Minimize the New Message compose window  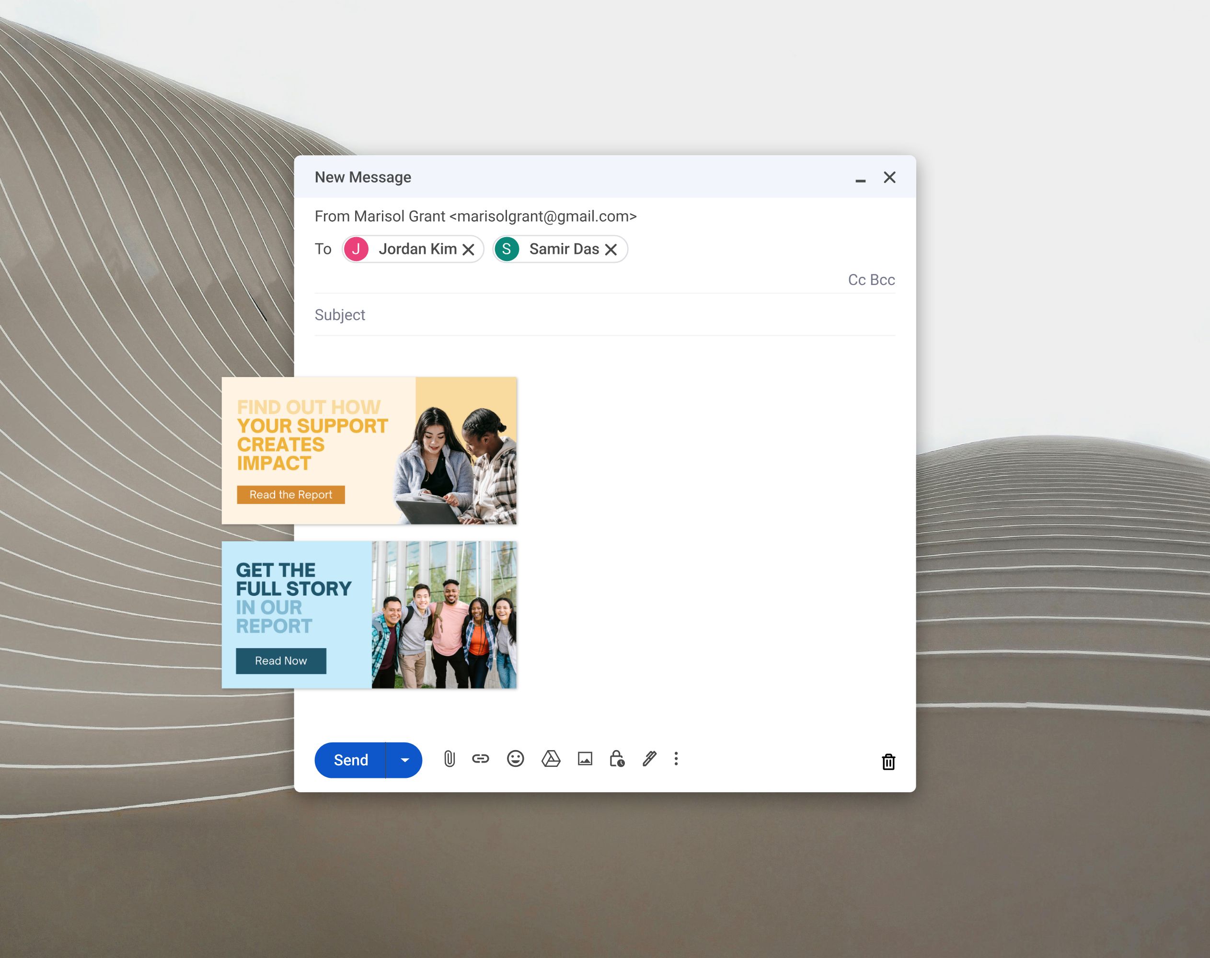(x=860, y=179)
